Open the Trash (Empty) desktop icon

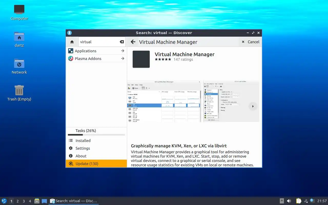(19, 93)
